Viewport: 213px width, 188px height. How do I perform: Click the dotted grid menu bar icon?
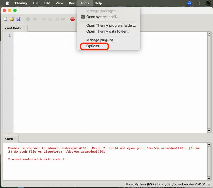pos(199,3)
